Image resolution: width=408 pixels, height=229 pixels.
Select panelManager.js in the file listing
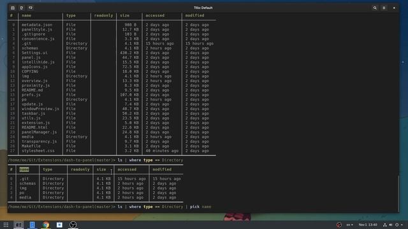[40, 132]
